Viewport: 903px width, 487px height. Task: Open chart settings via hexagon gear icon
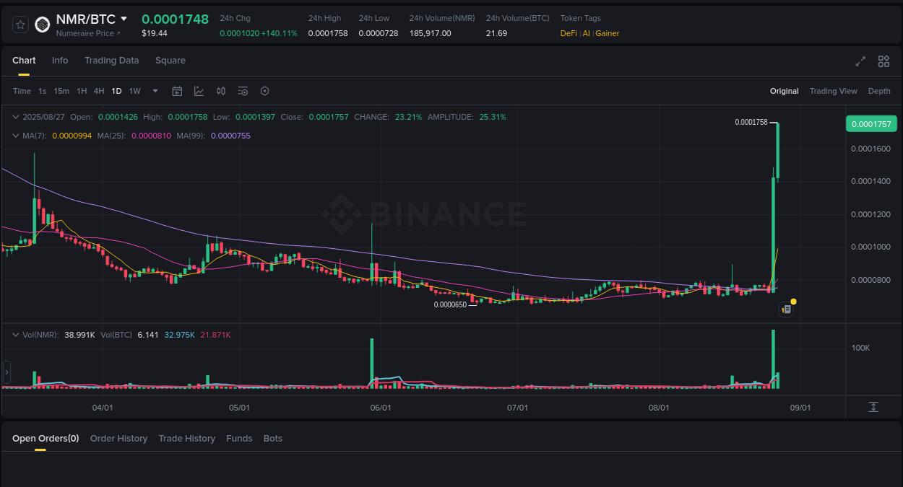point(264,91)
